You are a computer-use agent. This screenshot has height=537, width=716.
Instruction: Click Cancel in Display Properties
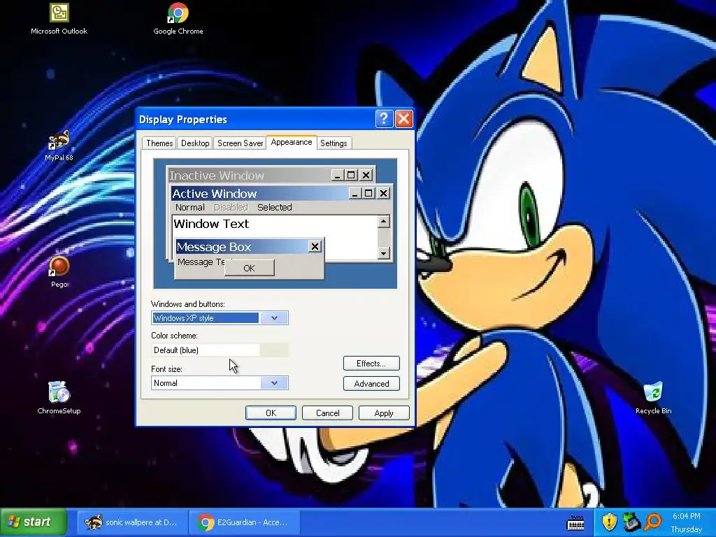[327, 413]
